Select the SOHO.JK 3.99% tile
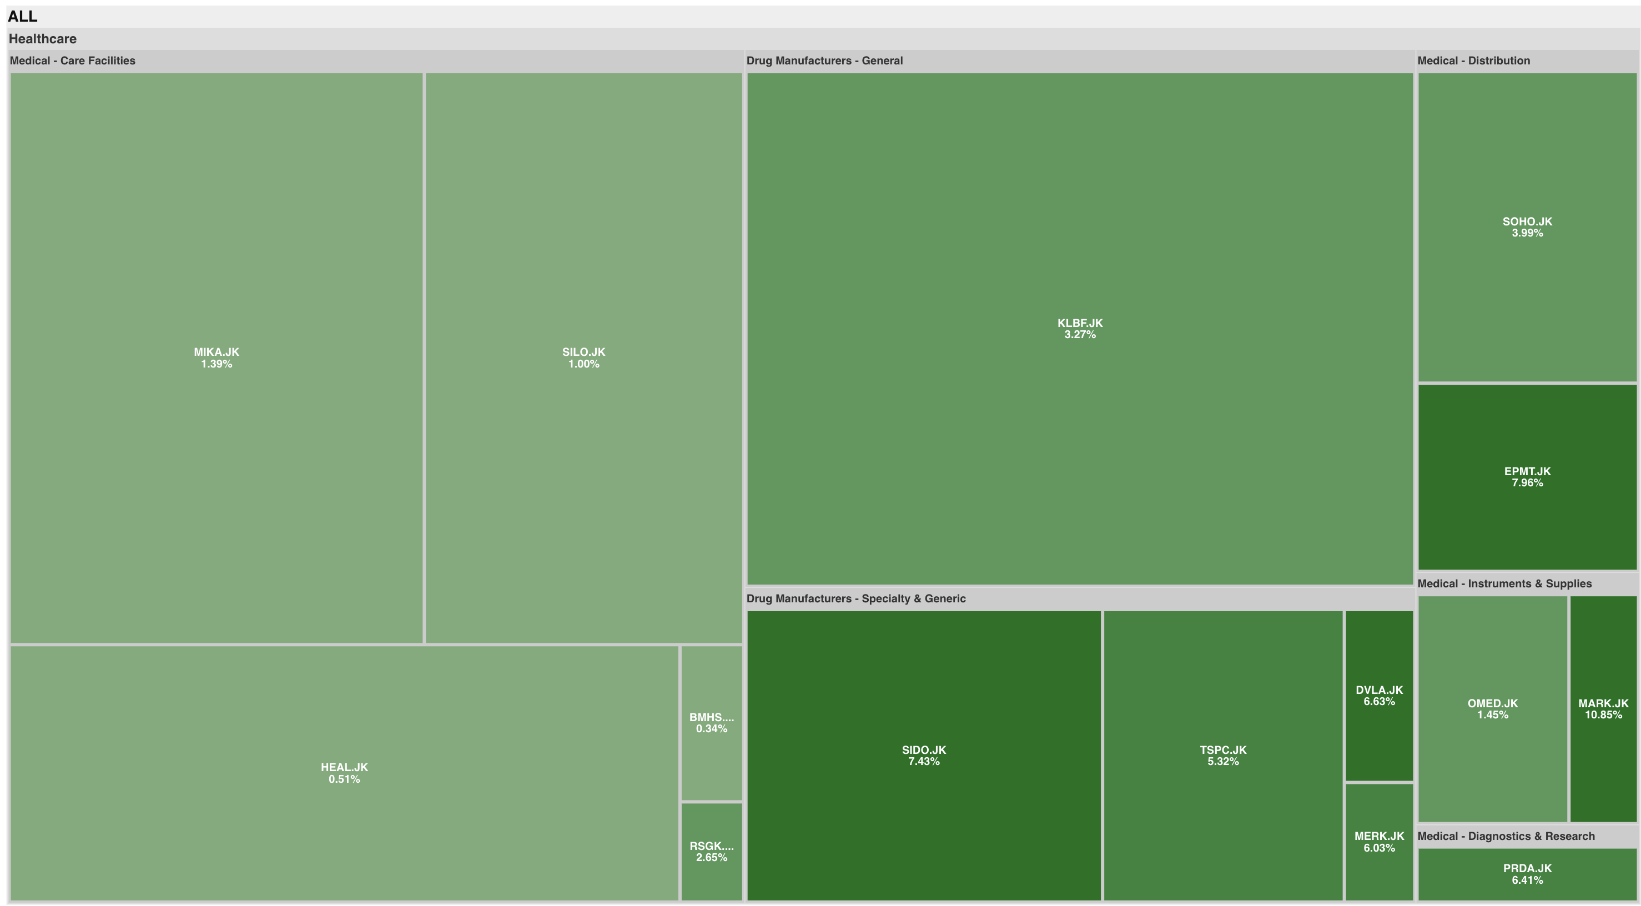The height and width of the screenshot is (906, 1641). pos(1527,227)
